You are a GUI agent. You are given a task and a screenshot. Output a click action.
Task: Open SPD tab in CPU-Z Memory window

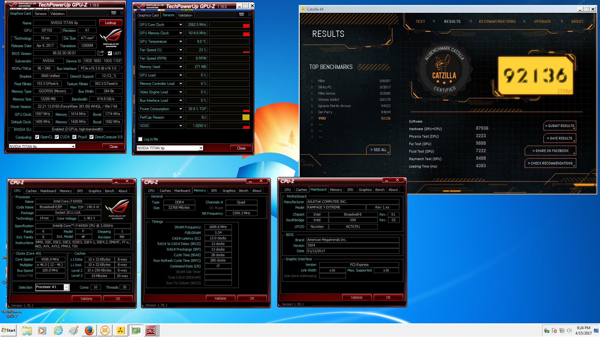214,191
